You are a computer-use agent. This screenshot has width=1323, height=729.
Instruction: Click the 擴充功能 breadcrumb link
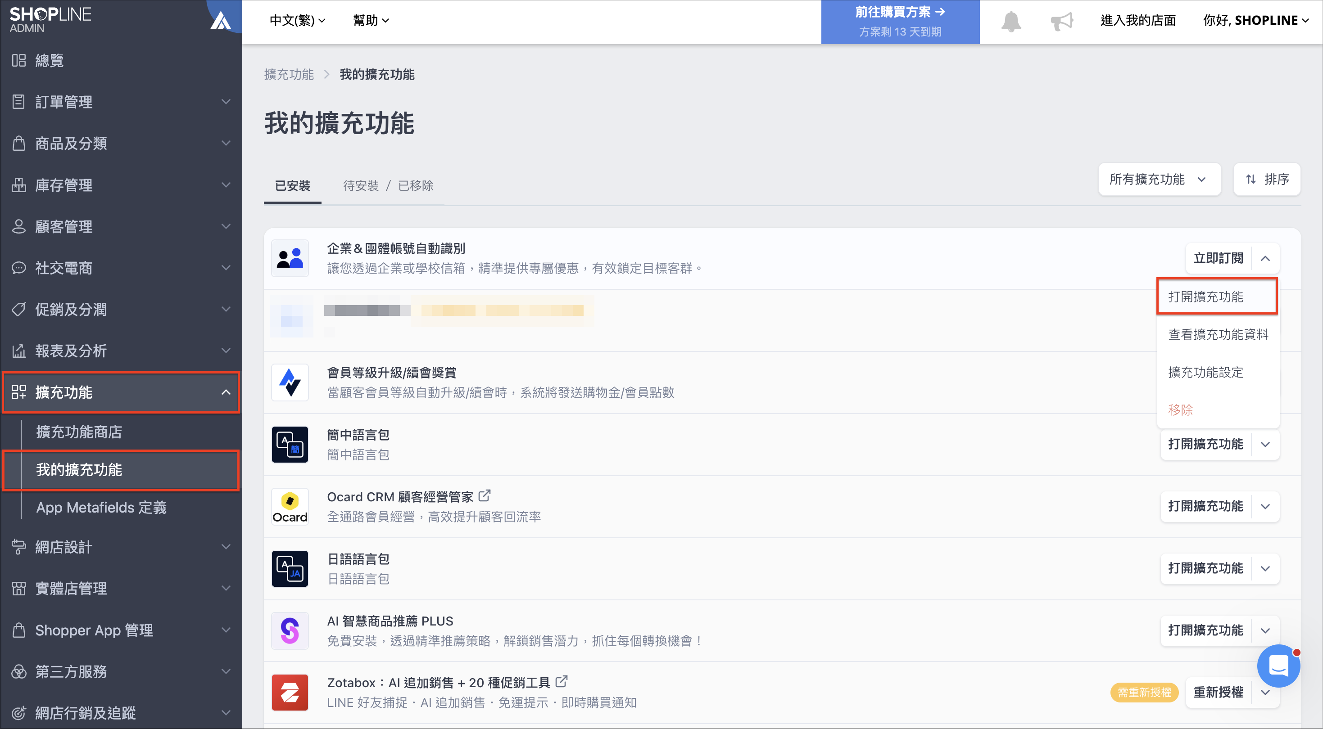click(x=289, y=75)
